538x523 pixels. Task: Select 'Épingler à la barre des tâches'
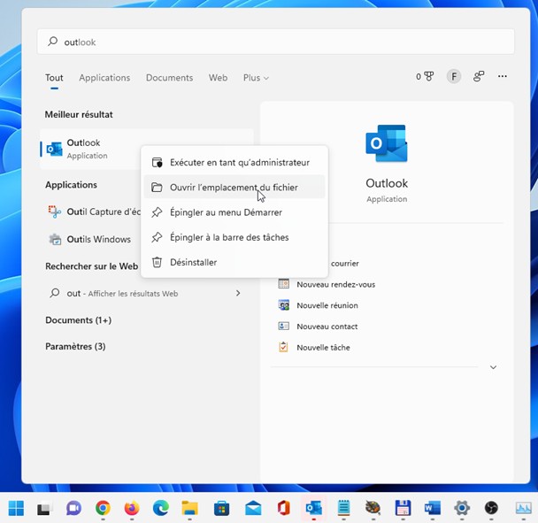tap(229, 237)
